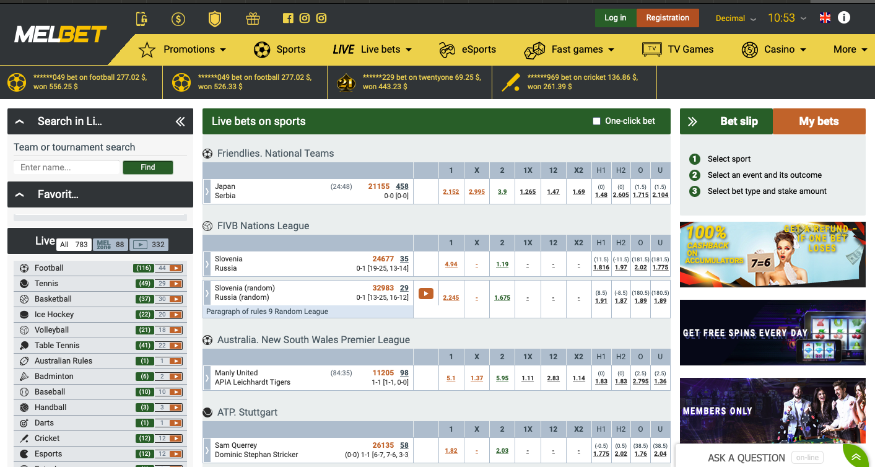Viewport: 875px width, 467px height.
Task: Play live stream for Slovenia (random) match
Action: click(x=425, y=293)
